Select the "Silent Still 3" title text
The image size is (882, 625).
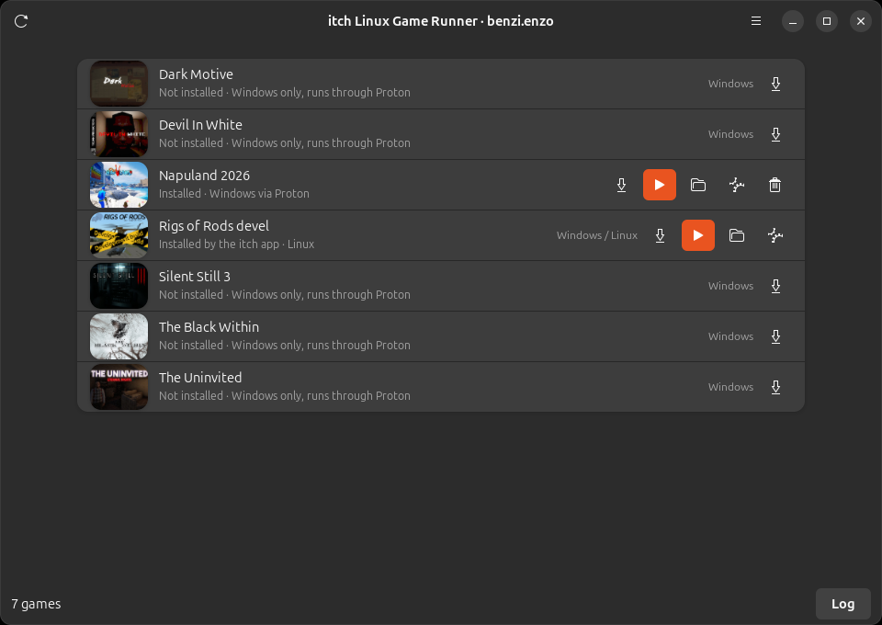pos(195,277)
